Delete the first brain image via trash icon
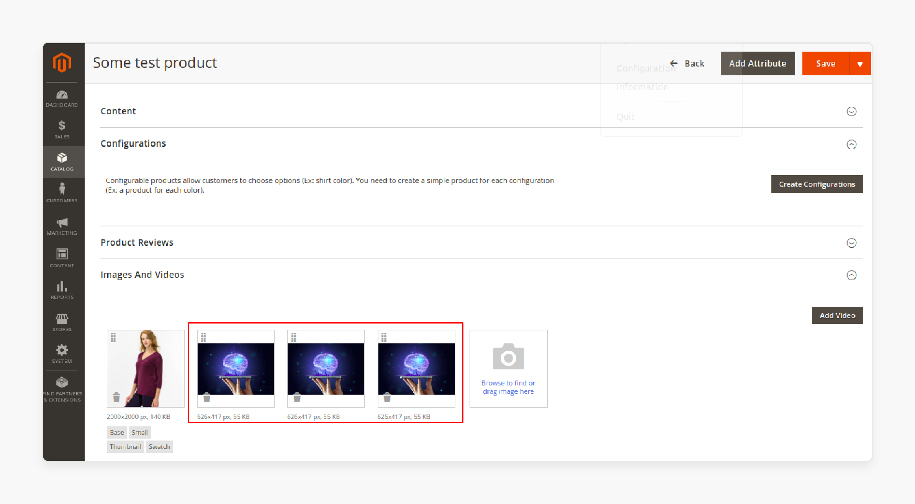The image size is (915, 504). (x=207, y=397)
